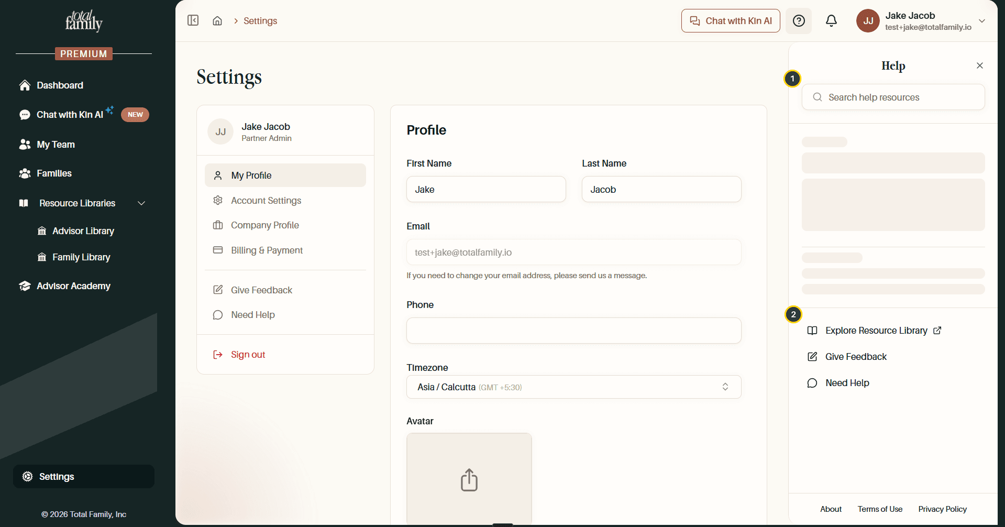Image resolution: width=1005 pixels, height=527 pixels.
Task: Open Privacy Policy link
Action: point(942,509)
